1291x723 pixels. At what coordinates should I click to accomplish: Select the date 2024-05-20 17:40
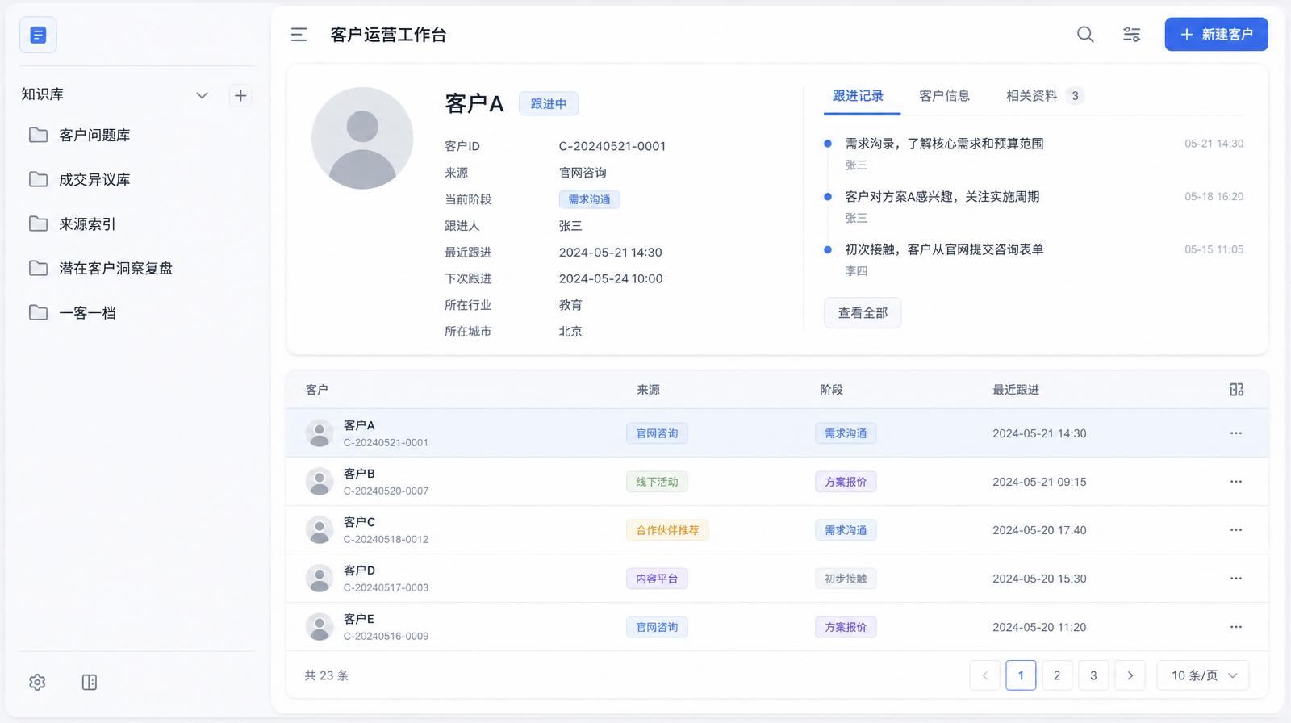coord(1039,530)
